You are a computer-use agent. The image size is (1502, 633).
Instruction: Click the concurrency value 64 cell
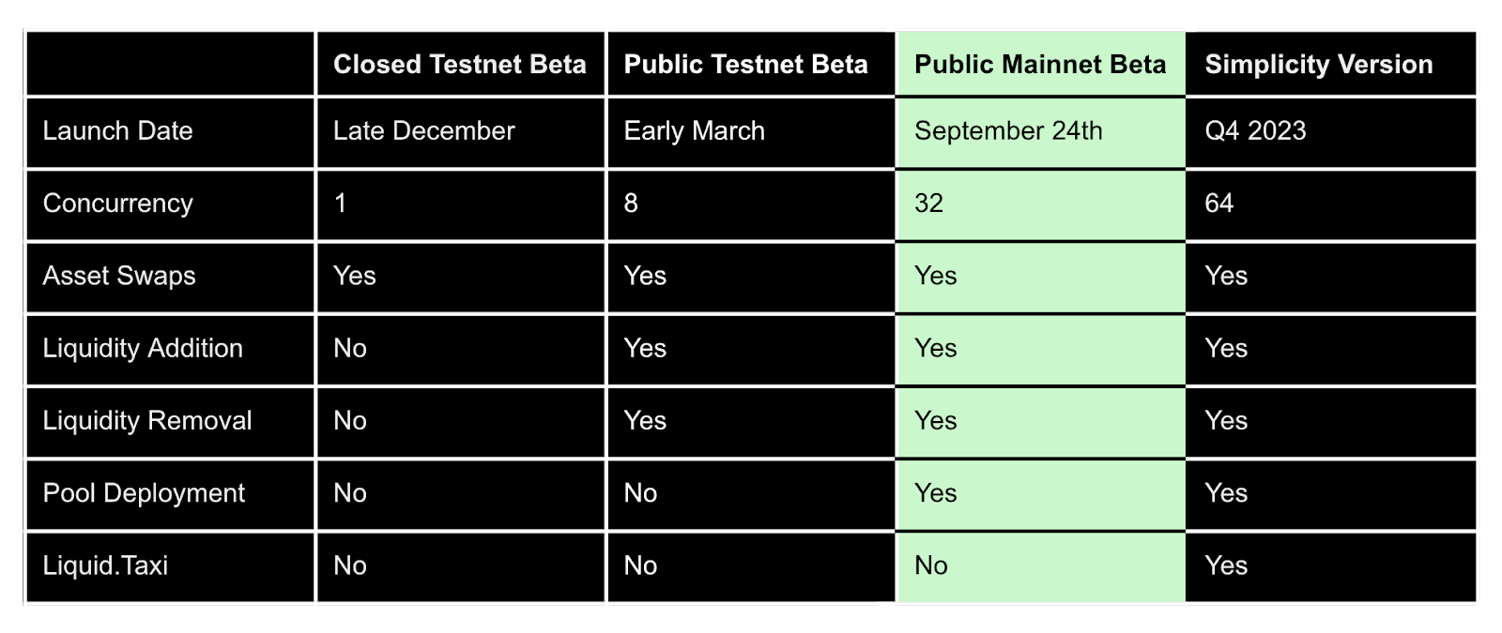pos(1330,203)
